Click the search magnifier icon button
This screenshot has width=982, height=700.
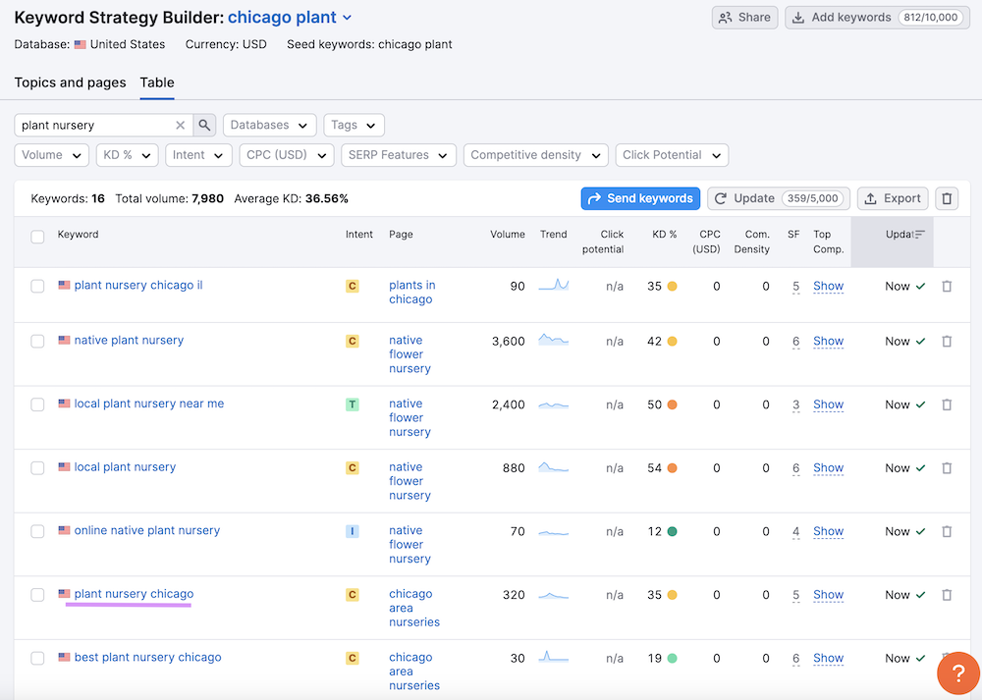click(204, 126)
